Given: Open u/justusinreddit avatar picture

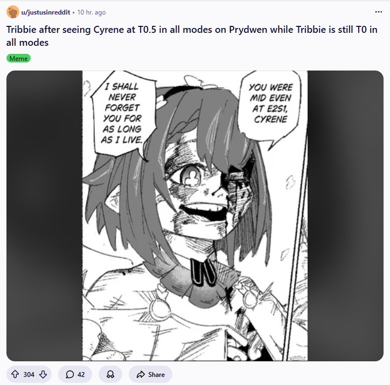Looking at the screenshot, I should click(x=13, y=12).
